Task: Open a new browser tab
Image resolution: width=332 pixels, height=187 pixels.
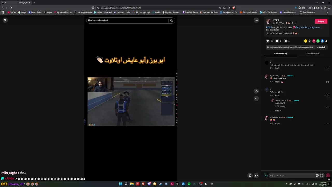Action: pyautogui.click(x=34, y=3)
